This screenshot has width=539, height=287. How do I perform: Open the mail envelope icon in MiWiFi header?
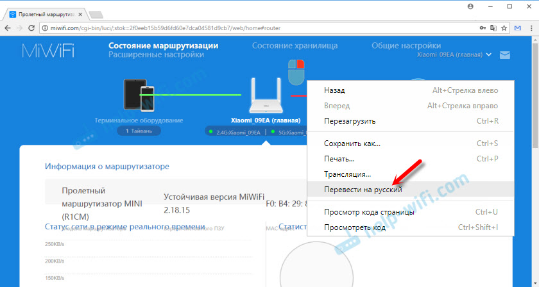[504, 55]
